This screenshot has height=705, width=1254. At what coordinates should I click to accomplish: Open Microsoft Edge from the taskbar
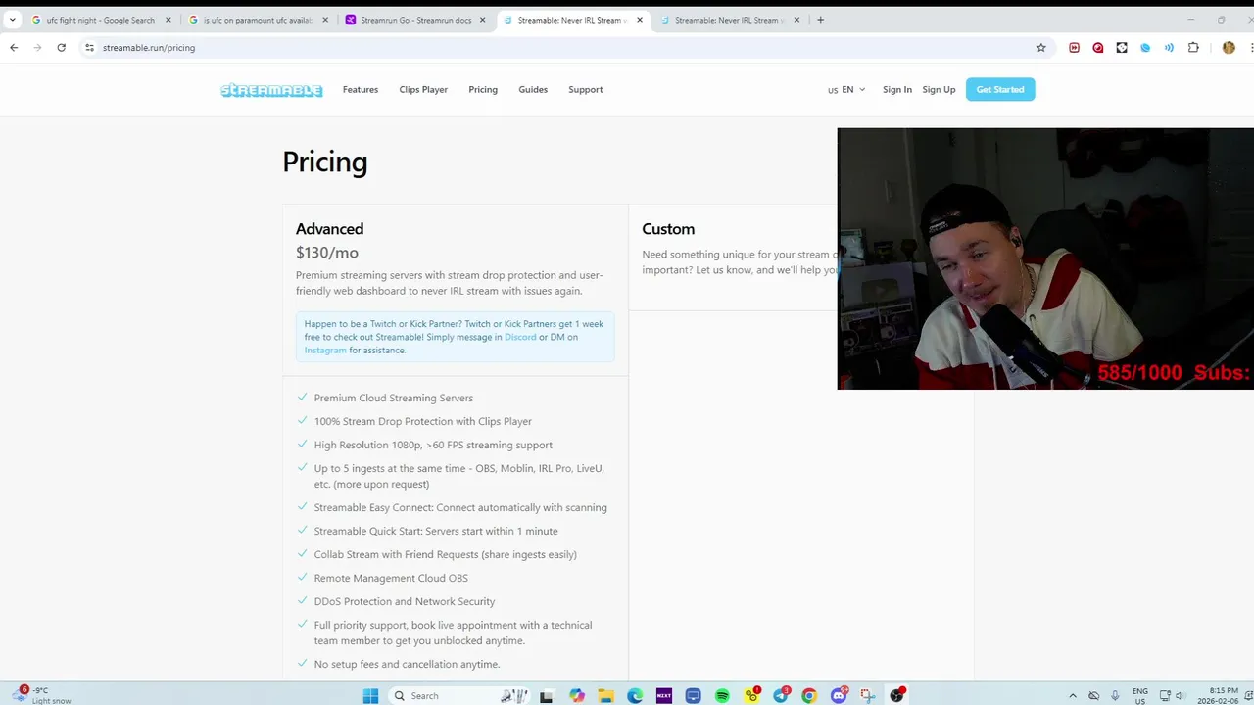tap(635, 695)
